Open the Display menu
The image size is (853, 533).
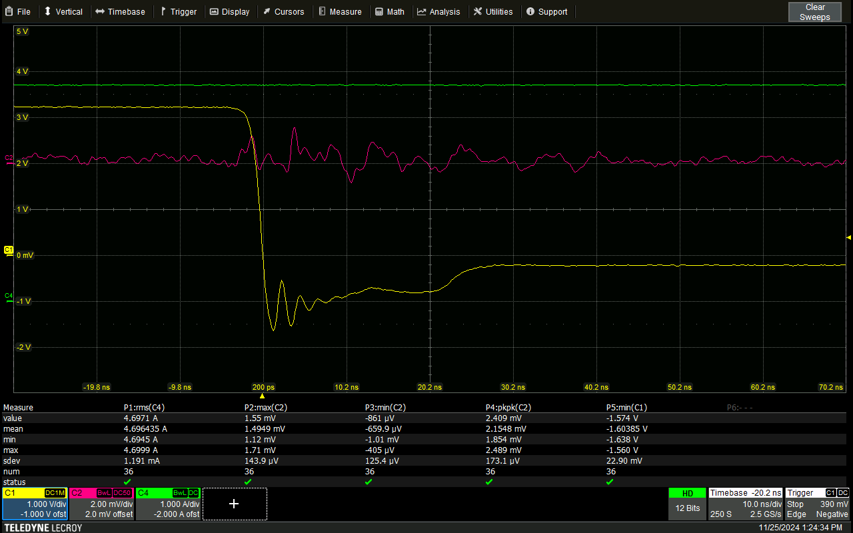[x=229, y=11]
